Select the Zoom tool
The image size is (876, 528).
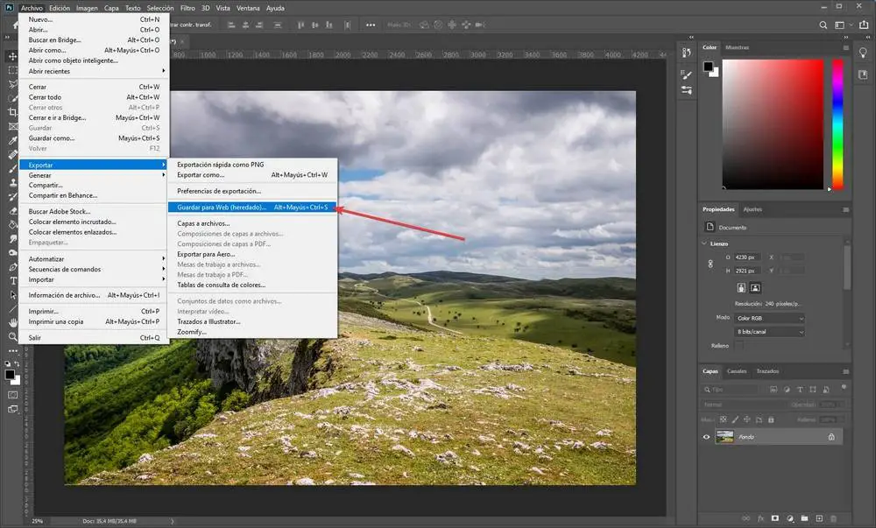click(12, 336)
